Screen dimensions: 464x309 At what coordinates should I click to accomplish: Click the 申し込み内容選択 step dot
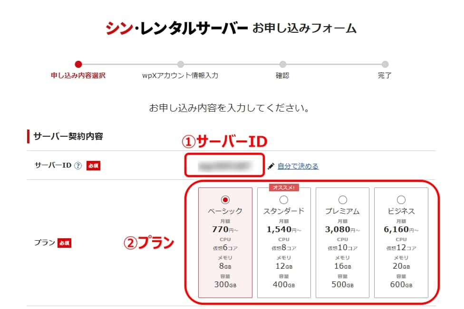(78, 64)
